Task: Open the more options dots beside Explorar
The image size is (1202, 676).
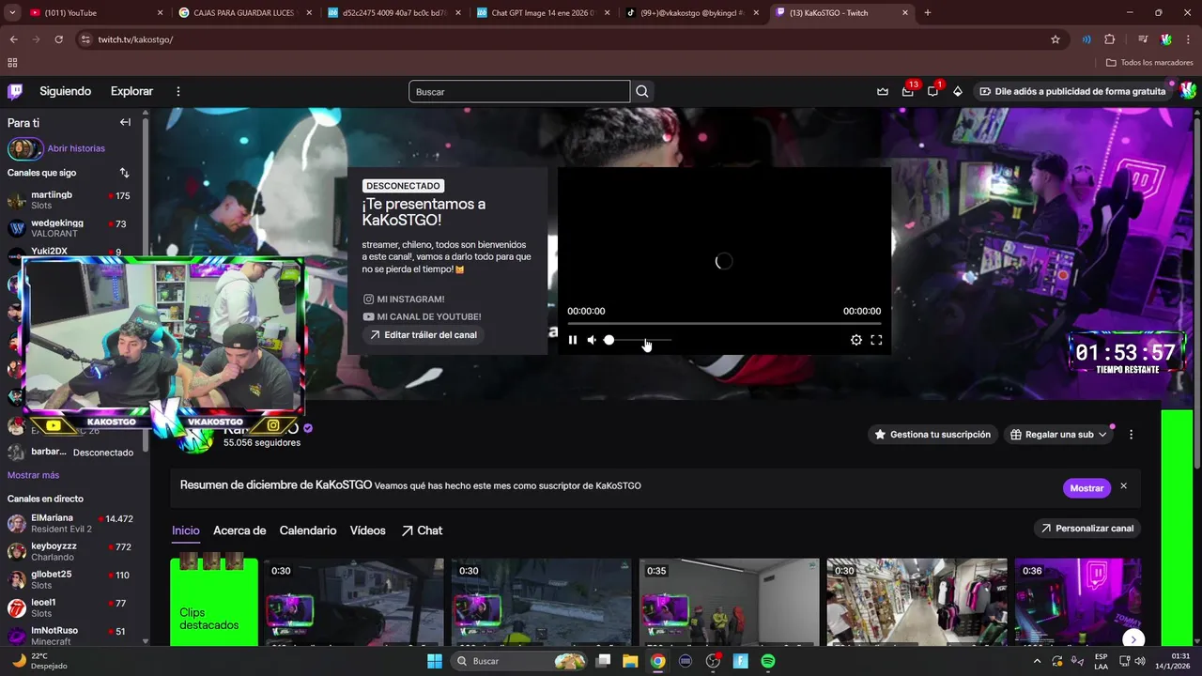Action: pos(178,91)
